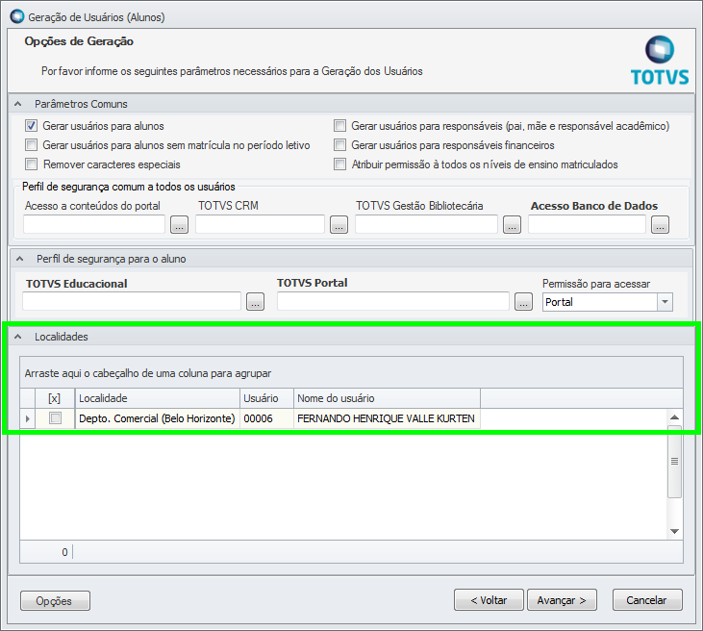The height and width of the screenshot is (631, 703).
Task: Click the Opções button
Action: click(55, 600)
